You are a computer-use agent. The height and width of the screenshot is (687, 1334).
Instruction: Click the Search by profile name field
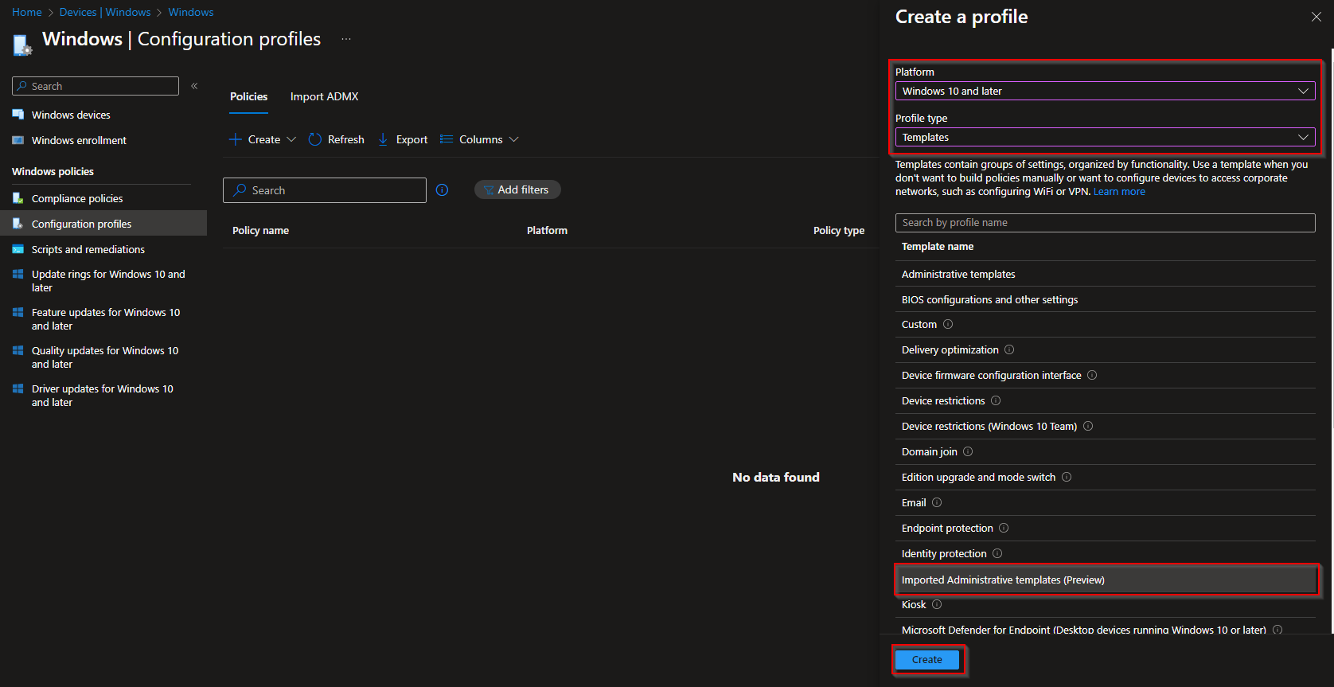[1105, 223]
